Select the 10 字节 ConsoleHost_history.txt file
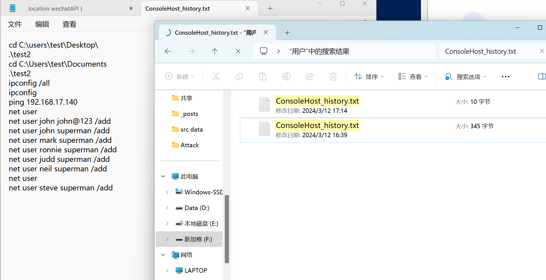Viewport: 546px width, 280px height. (393, 106)
